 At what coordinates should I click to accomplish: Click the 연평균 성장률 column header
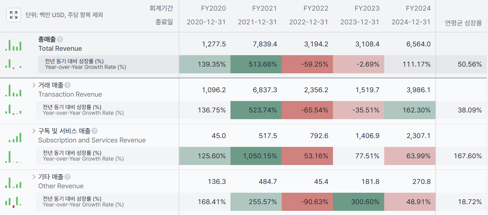click(x=463, y=23)
